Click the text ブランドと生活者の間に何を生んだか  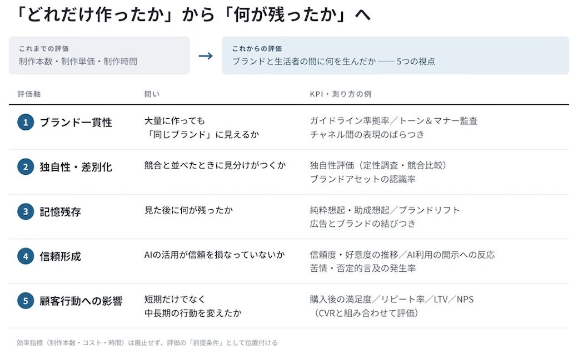[x=304, y=62]
